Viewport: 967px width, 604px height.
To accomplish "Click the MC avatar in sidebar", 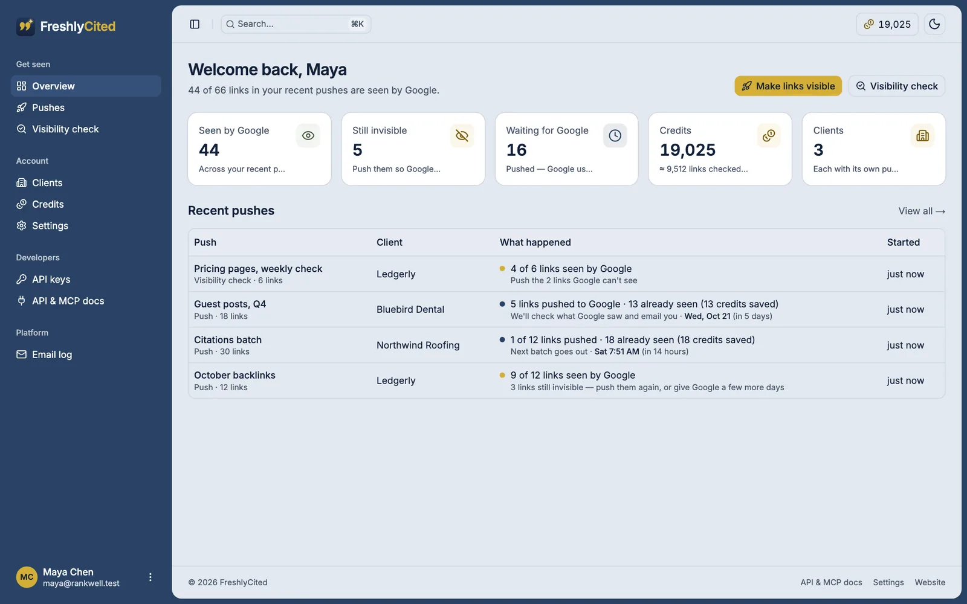I will [x=27, y=577].
